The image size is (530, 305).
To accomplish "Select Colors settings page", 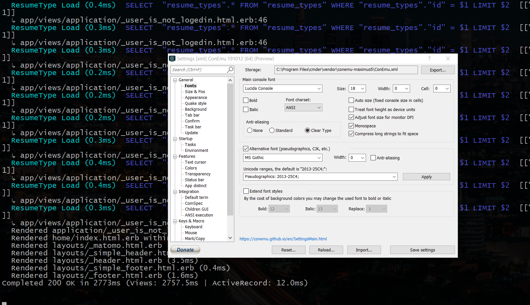I will click(x=191, y=168).
